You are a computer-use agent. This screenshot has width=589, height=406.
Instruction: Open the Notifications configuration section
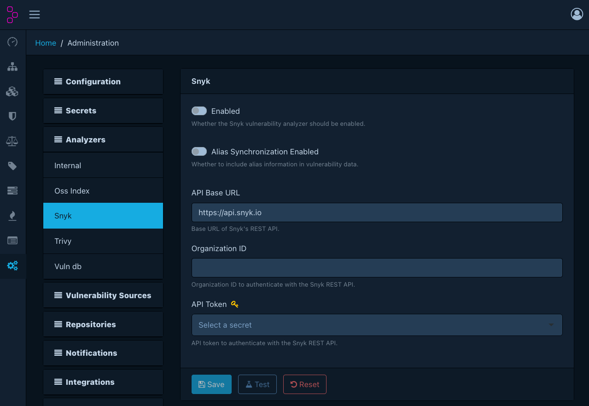(103, 353)
